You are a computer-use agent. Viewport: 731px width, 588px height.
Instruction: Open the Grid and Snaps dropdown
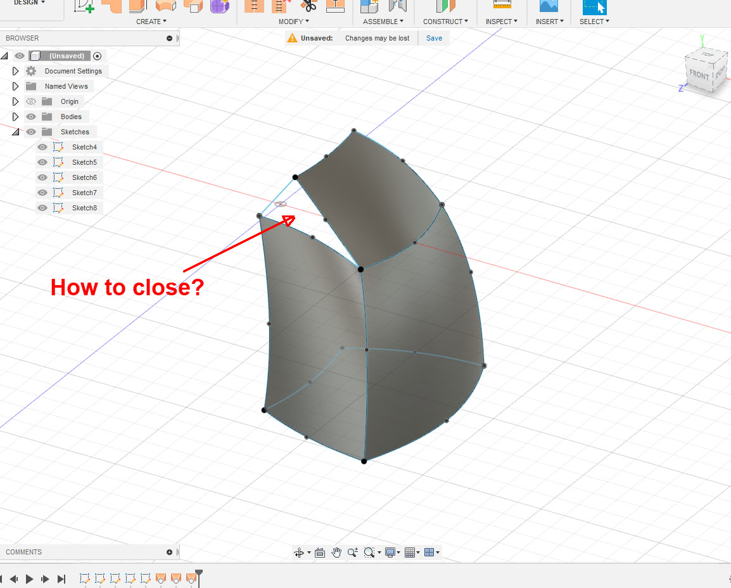(410, 553)
